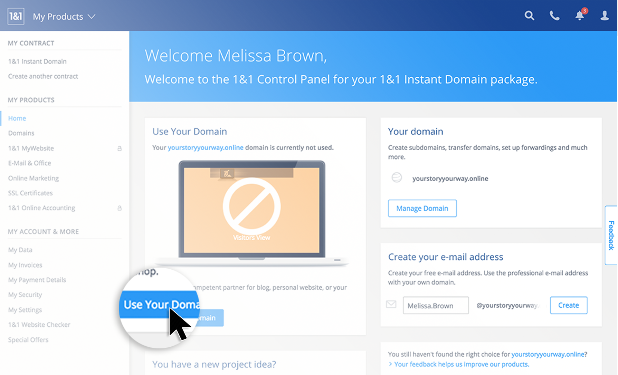This screenshot has height=375, width=618.
Task: Click the 1&1 logo icon
Action: pos(16,16)
